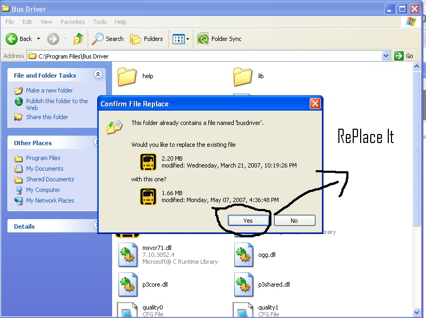The height and width of the screenshot is (318, 426).
Task: Click the p3shared.dll file name
Action: pyautogui.click(x=274, y=284)
